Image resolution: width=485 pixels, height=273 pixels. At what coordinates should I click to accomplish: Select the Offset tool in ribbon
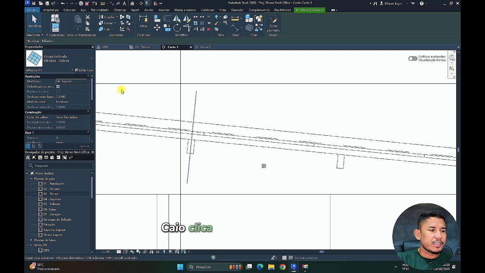(x=167, y=18)
